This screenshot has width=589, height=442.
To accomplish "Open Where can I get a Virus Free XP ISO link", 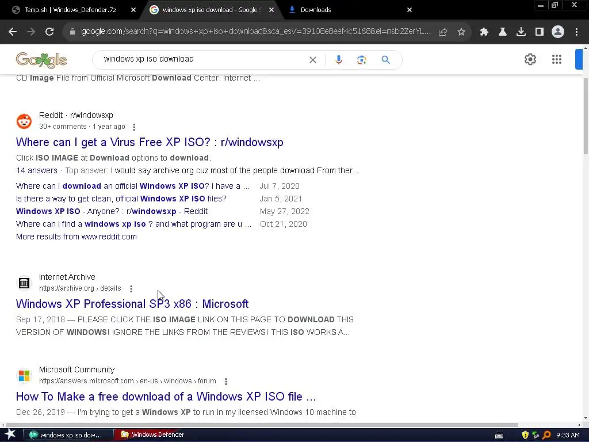I will click(x=150, y=142).
